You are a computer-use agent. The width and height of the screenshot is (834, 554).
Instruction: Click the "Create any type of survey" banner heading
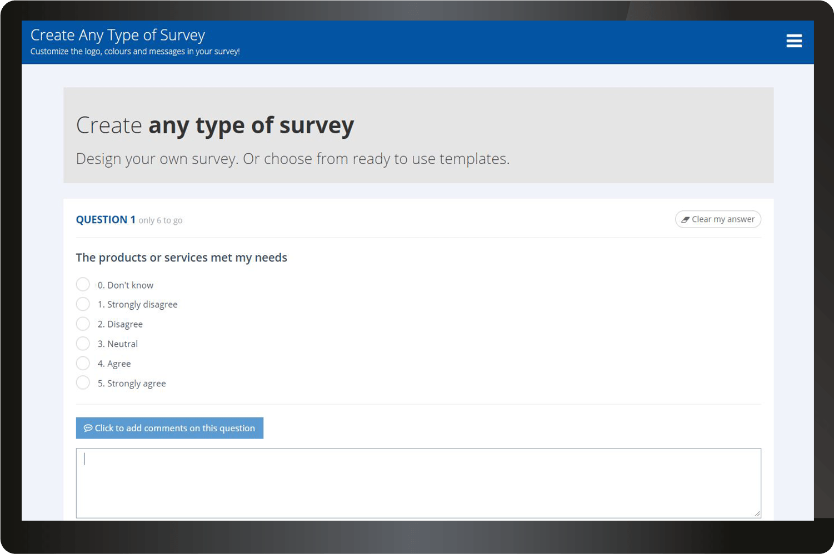pos(214,125)
